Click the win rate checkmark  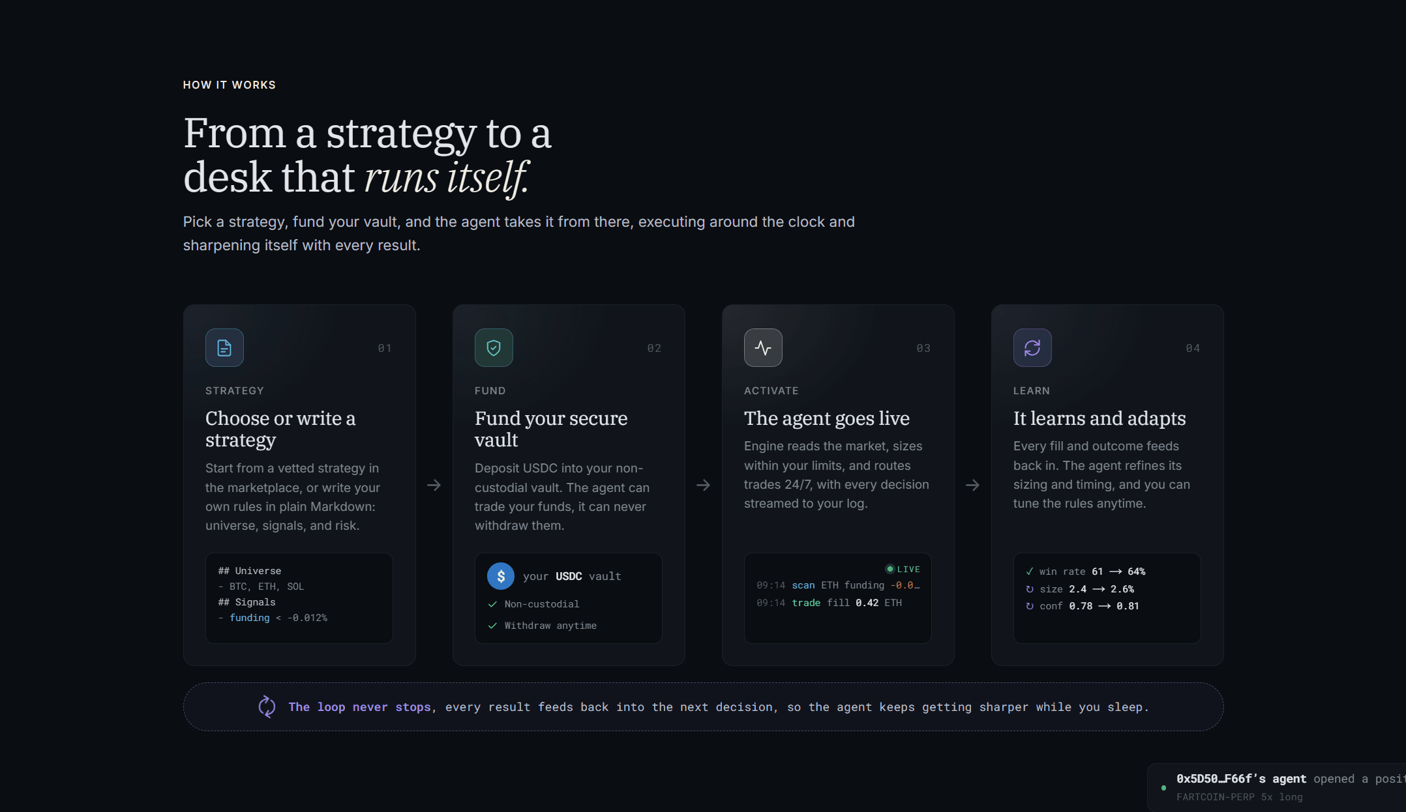1030,572
